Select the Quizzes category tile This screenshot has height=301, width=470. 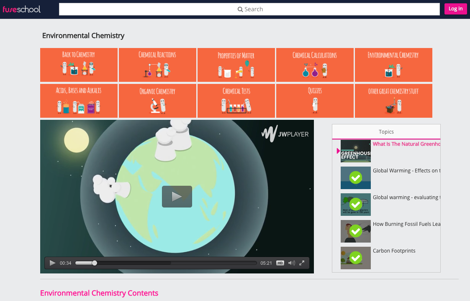(314, 101)
